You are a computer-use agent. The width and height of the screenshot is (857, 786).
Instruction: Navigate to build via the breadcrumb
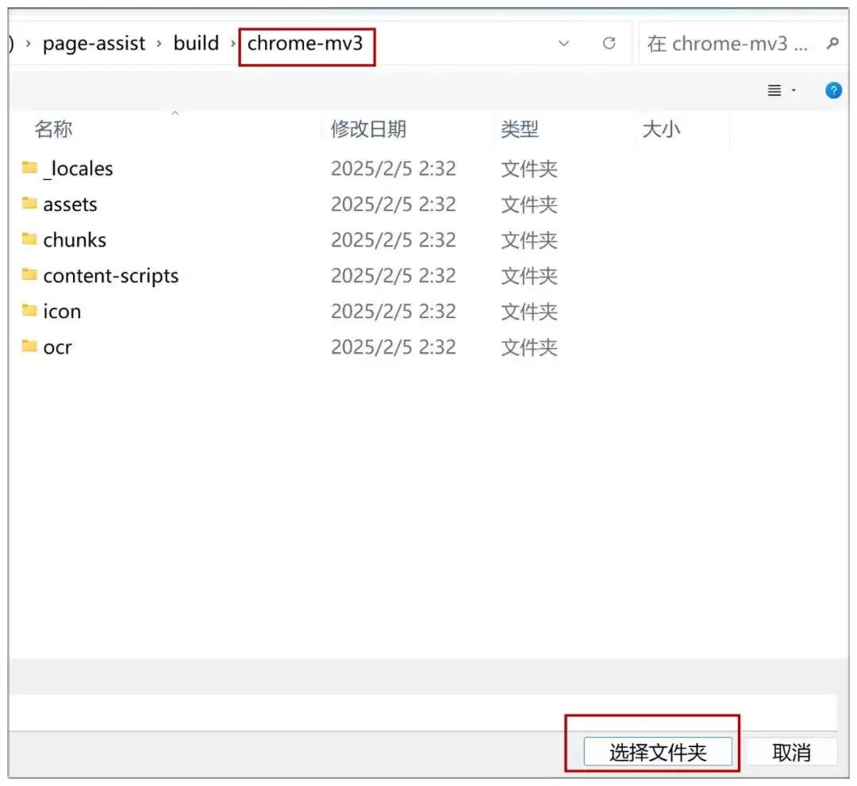(196, 43)
